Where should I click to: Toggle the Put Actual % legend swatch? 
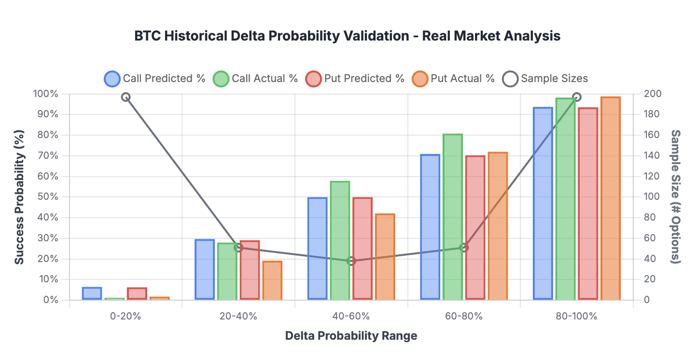[420, 79]
